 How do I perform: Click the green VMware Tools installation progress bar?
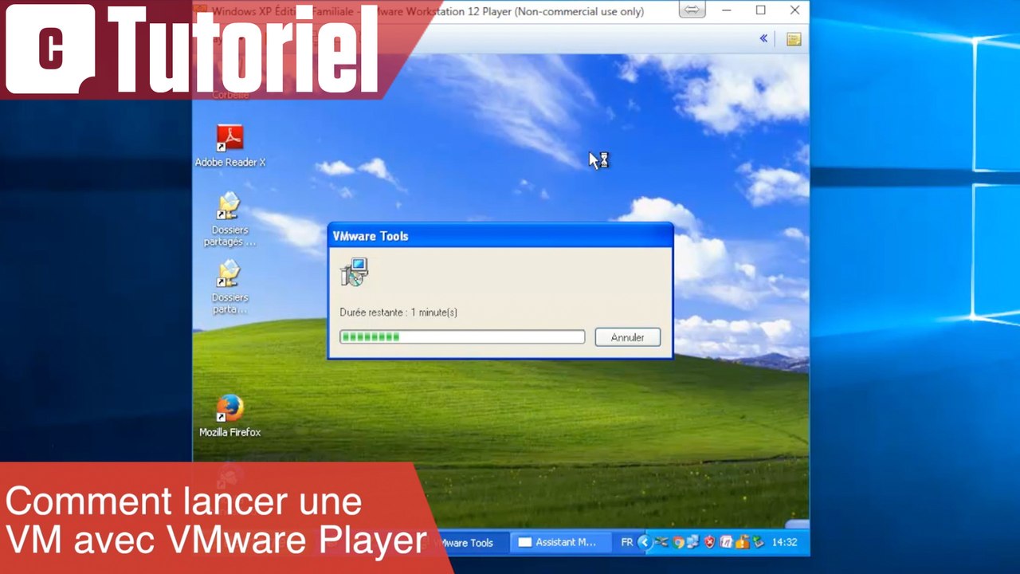click(x=462, y=337)
